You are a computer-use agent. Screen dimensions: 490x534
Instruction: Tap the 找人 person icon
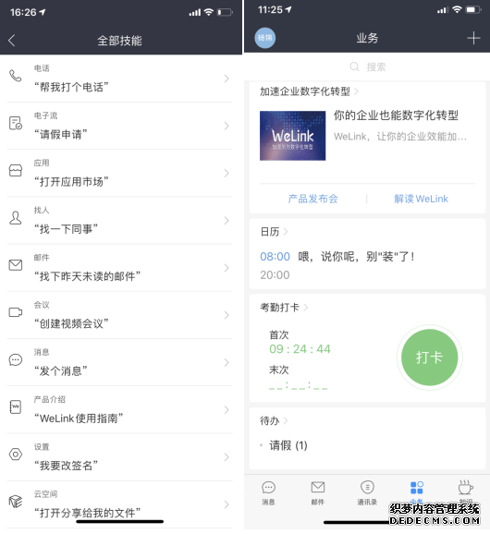16,218
